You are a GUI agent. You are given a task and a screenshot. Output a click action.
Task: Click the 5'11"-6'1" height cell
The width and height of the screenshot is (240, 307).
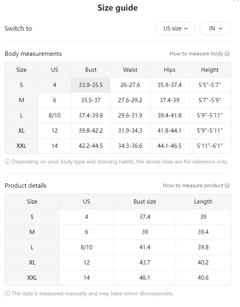click(210, 146)
